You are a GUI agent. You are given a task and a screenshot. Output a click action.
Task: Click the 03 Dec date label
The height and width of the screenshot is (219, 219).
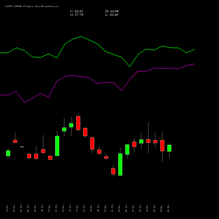pyautogui.click(x=161, y=208)
